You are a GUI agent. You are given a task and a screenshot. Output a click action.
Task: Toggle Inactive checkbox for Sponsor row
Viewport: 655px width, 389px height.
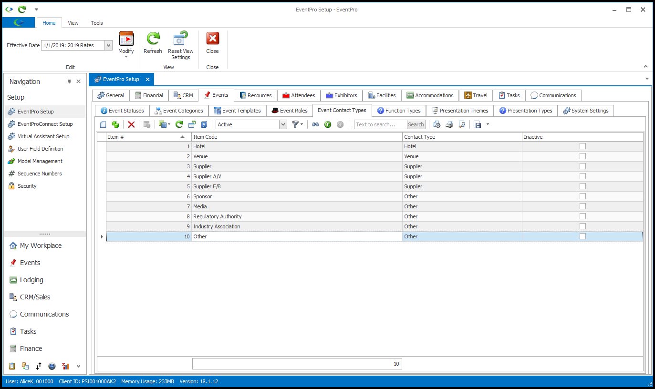click(x=582, y=196)
